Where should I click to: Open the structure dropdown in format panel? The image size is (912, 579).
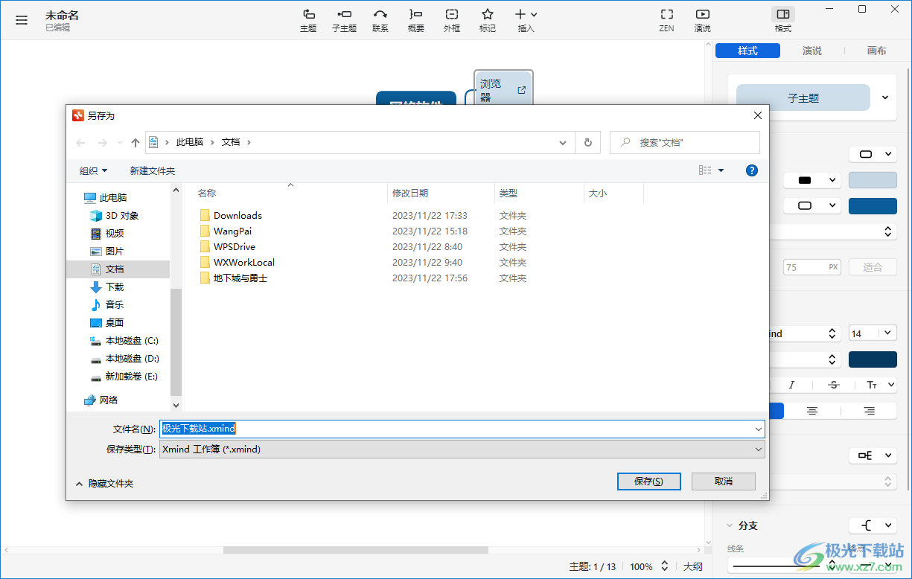click(x=873, y=455)
